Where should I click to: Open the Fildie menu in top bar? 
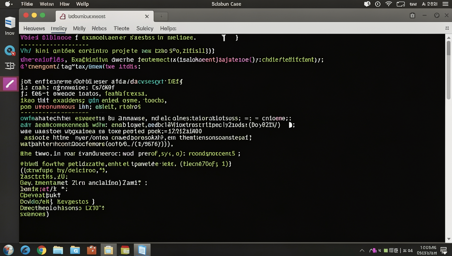point(27,4)
